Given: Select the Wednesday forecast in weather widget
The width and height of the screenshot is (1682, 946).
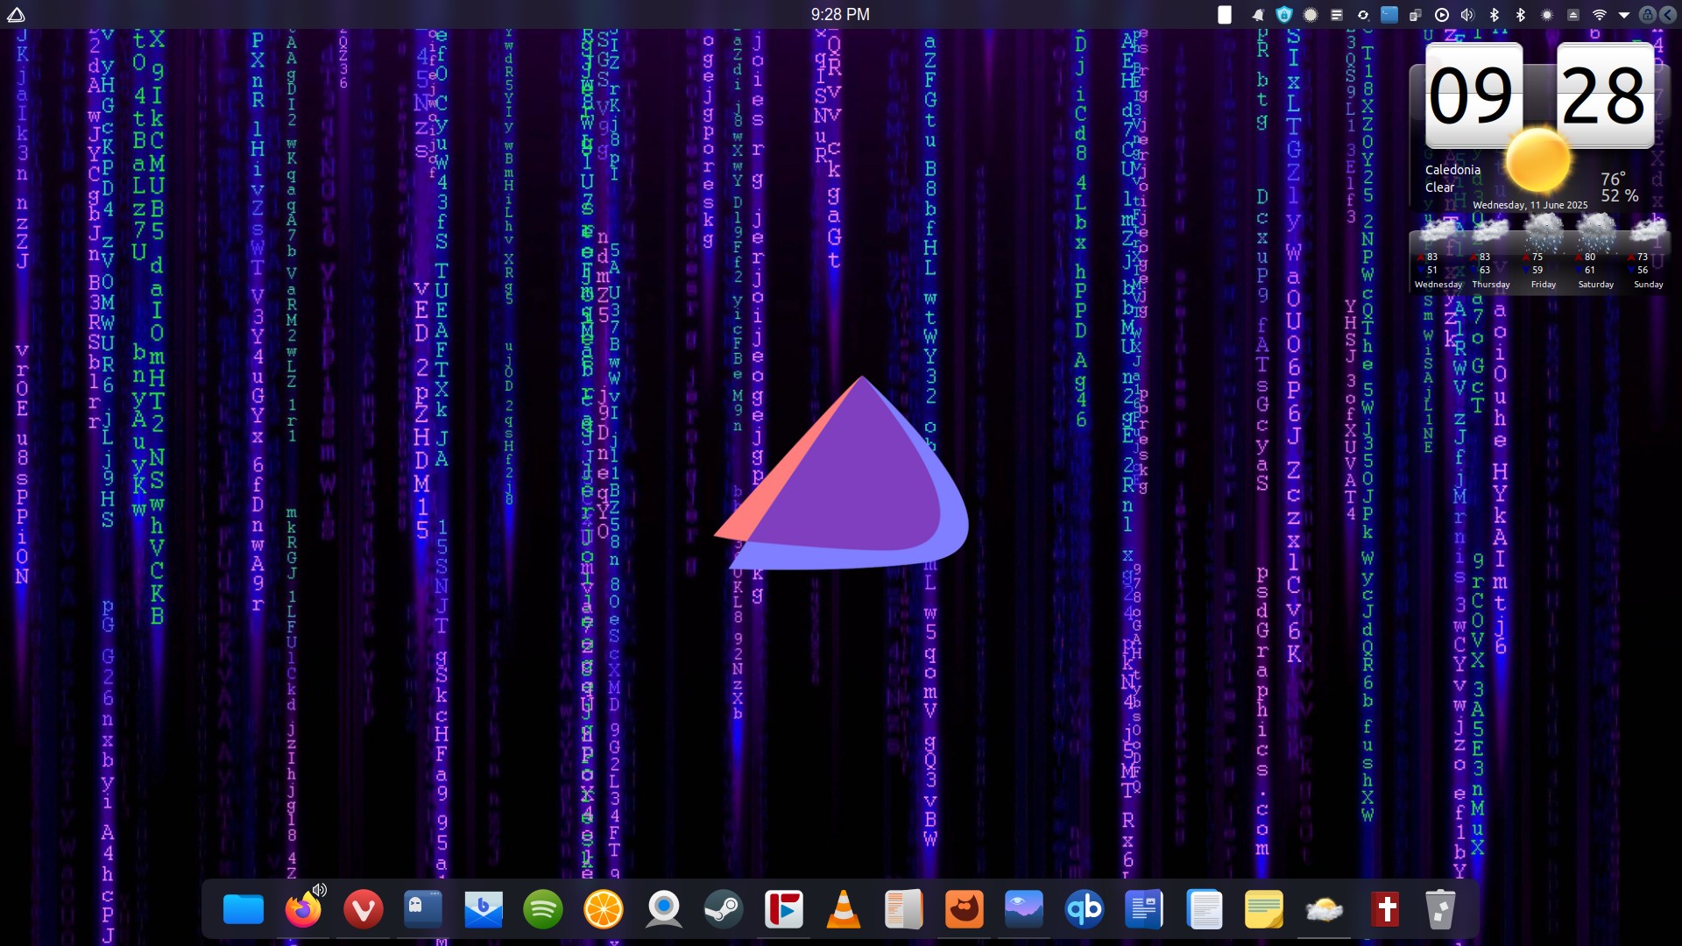Looking at the screenshot, I should [1438, 254].
